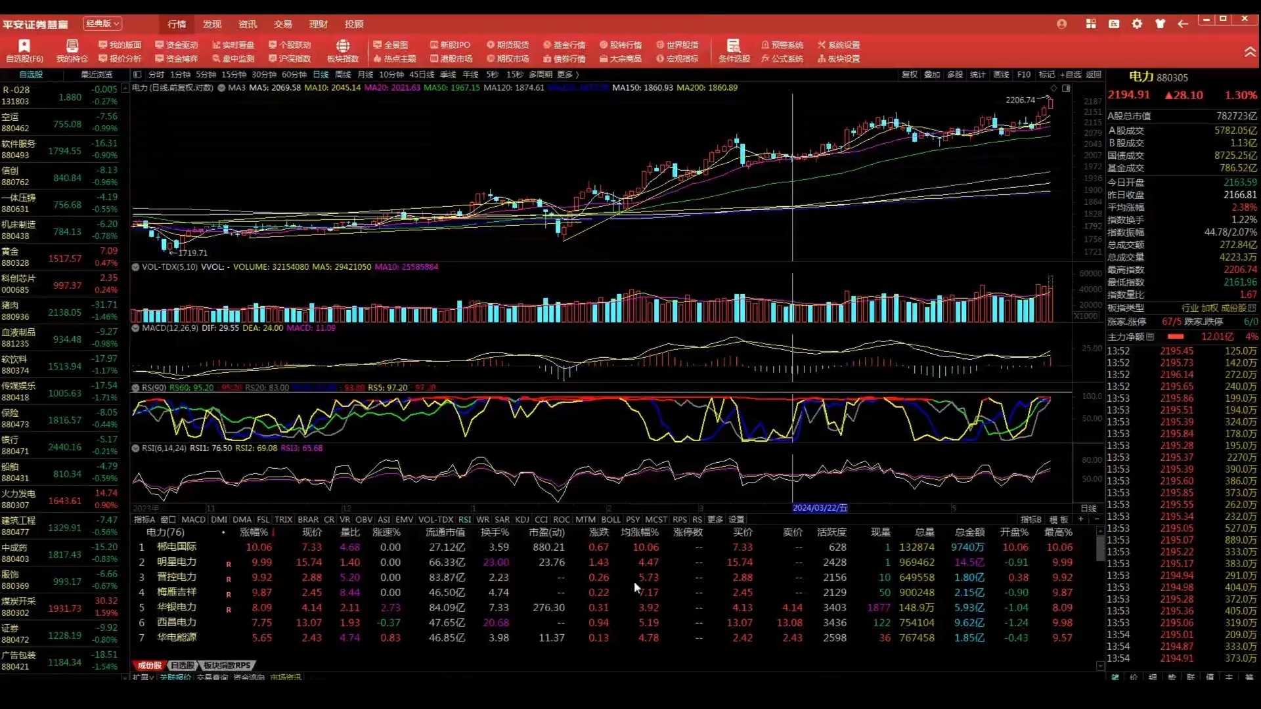Open 热点主题 toolbar item
Screen dimensions: 1261x709
coord(395,58)
